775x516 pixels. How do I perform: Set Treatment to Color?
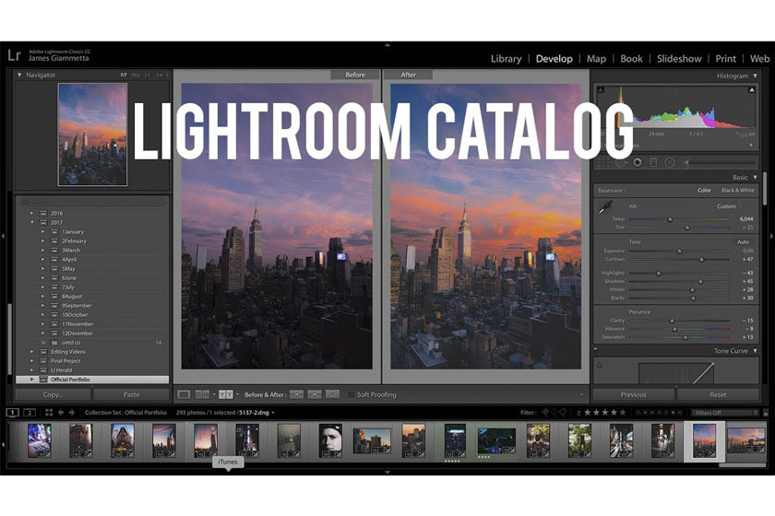click(704, 190)
